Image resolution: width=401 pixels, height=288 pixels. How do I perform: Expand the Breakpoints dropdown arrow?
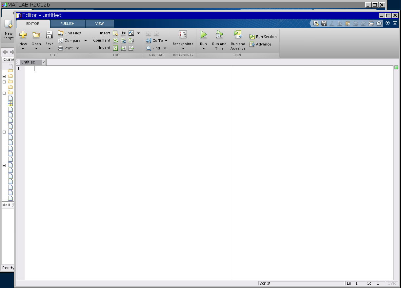(183, 49)
